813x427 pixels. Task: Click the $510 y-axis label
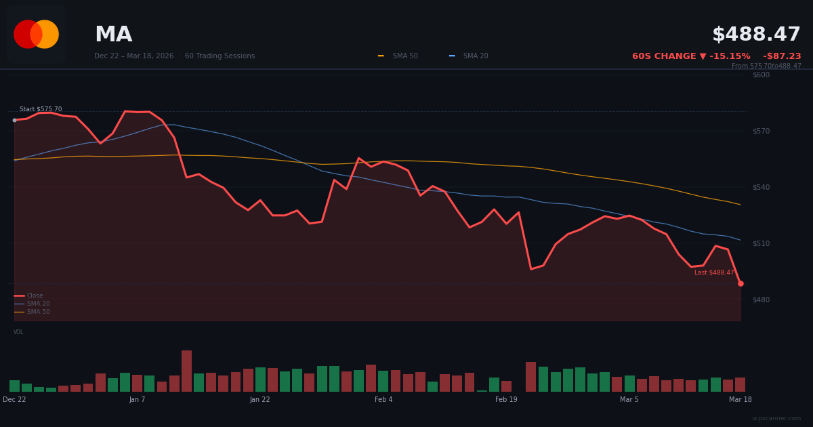click(761, 243)
